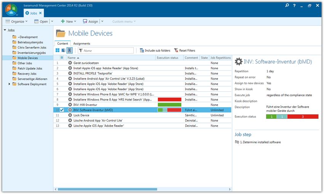Select the 'Lock Device' job row
Image resolution: width=324 pixels, height=194 pixels.
(143, 115)
